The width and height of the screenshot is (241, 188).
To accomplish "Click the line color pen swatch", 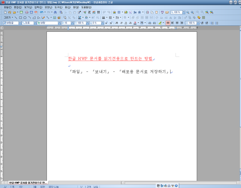I will (x=80, y=18).
